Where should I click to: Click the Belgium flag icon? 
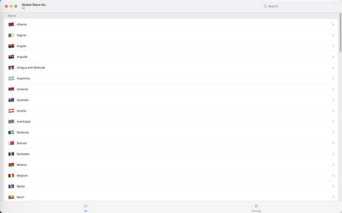point(11,175)
